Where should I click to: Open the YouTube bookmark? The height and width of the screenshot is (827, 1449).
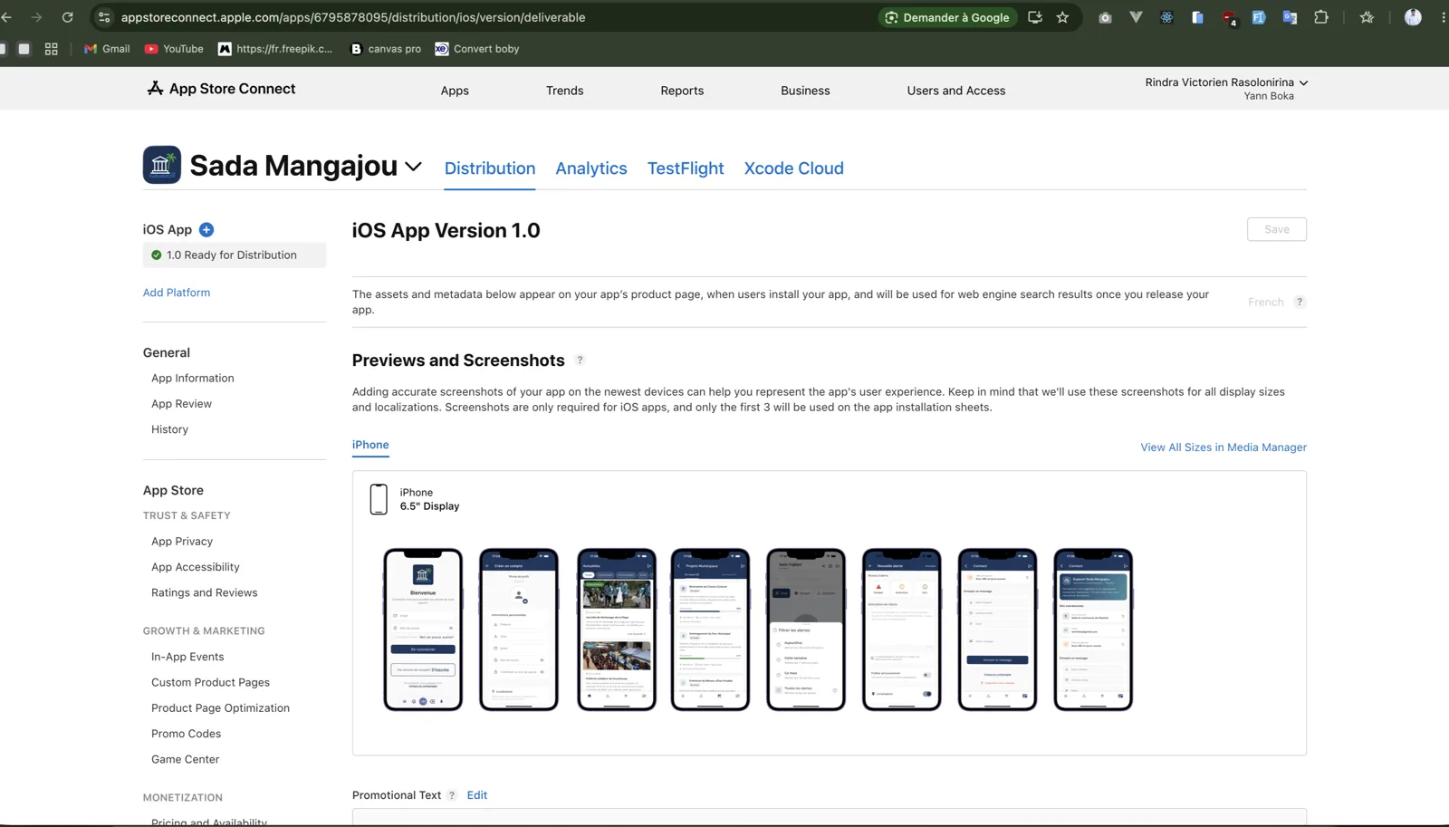pos(174,49)
